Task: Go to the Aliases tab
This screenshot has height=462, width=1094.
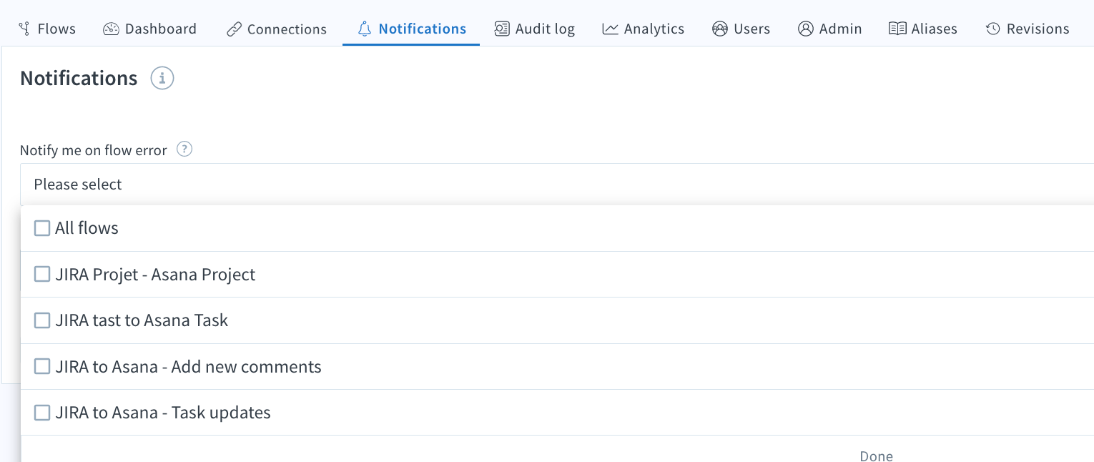Action: click(923, 29)
